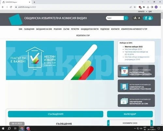Image resolution: width=163 pixels, height=131 pixels.
Task: Toggle the browser side panel icon
Action: [152, 7]
